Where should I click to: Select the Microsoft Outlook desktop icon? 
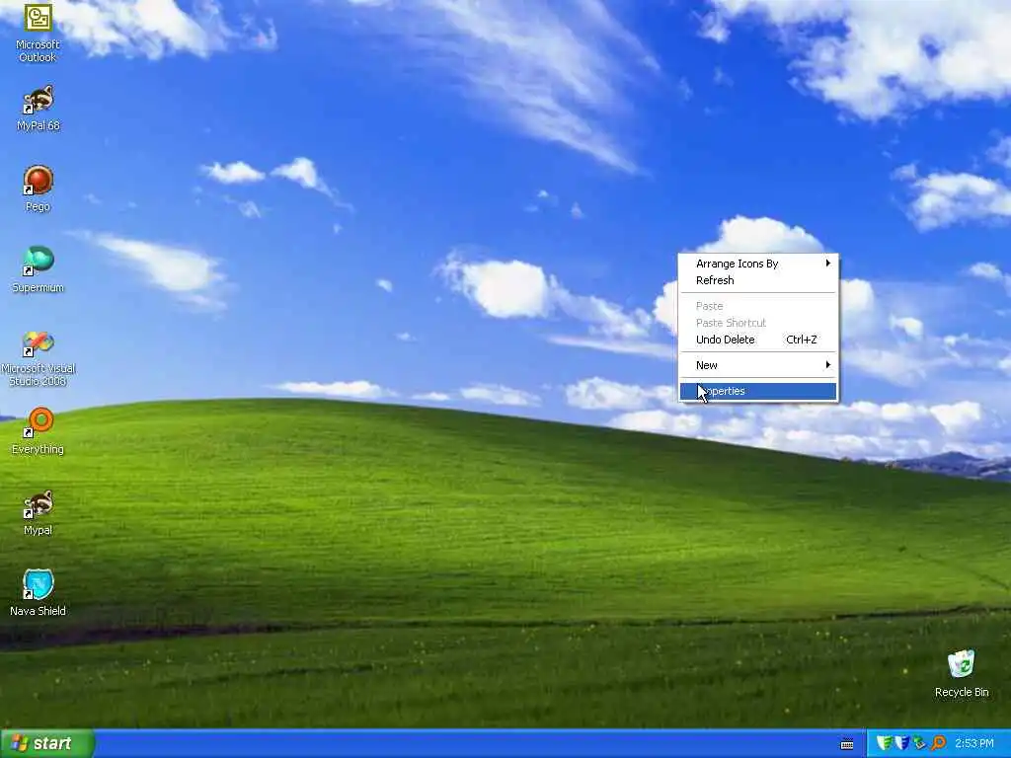[x=38, y=33]
